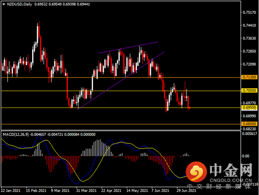Select the 0.70500 price level label
The height and width of the screenshot is (195, 259).
pyautogui.click(x=249, y=91)
